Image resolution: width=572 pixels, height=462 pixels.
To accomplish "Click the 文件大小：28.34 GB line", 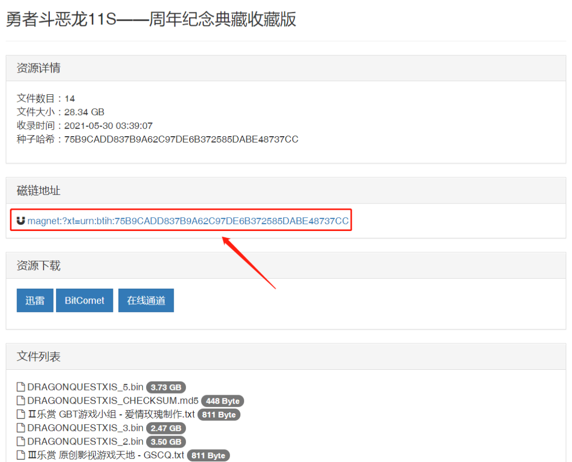I will [60, 112].
